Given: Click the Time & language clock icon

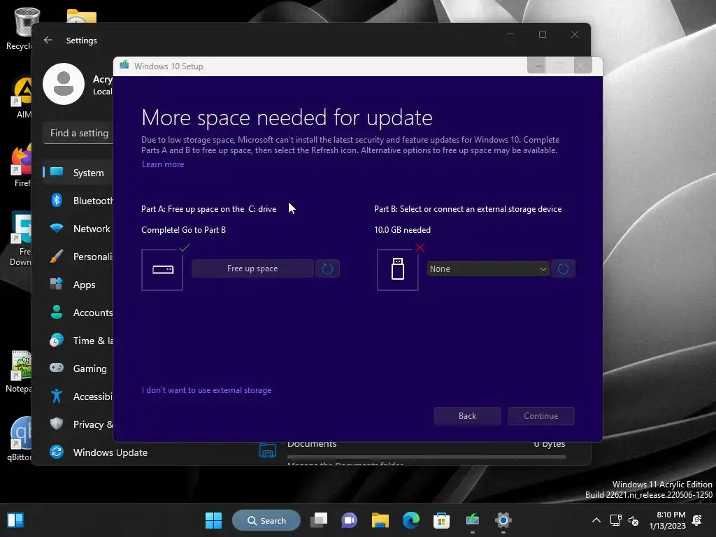Looking at the screenshot, I should [x=57, y=341].
